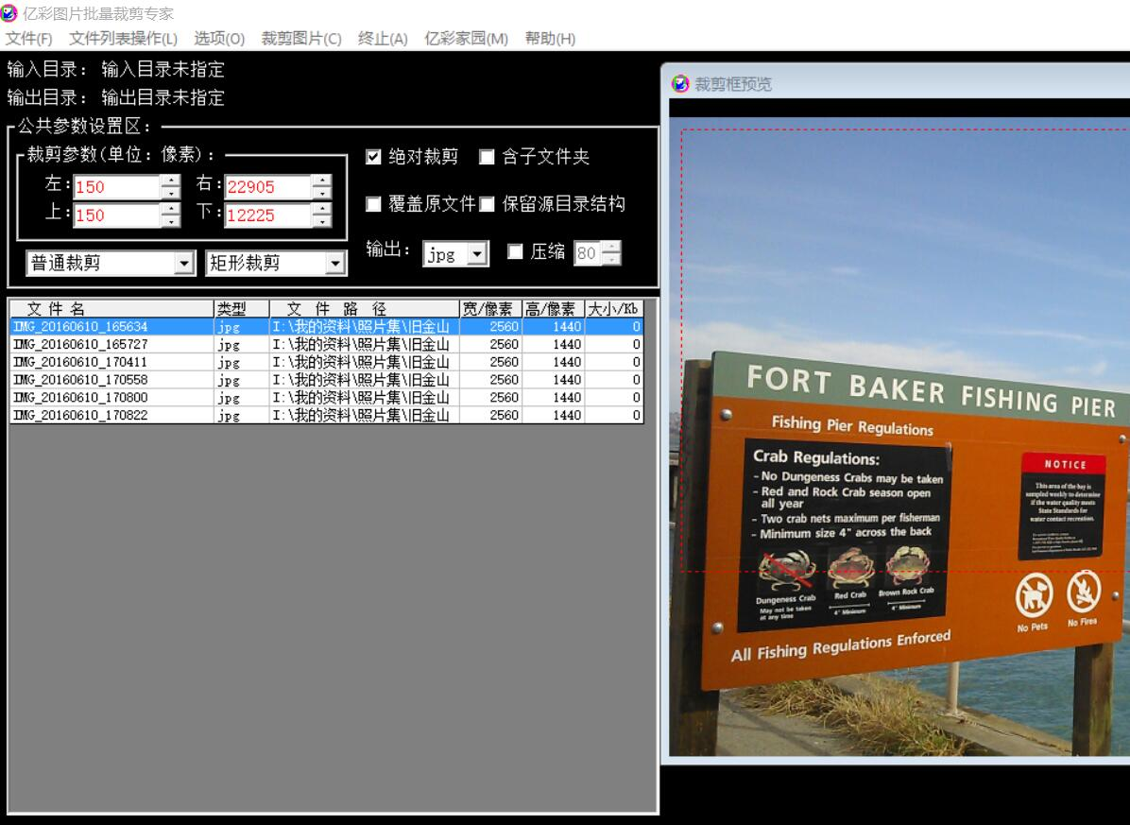Open the 普通裁剪 mode dropdown
Viewport: 1130px width, 825px height.
(185, 264)
